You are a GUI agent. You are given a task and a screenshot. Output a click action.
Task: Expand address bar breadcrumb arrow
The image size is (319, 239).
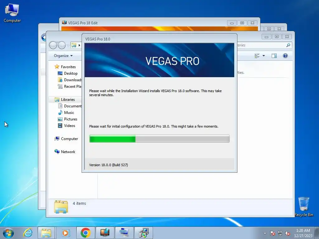[x=79, y=45]
